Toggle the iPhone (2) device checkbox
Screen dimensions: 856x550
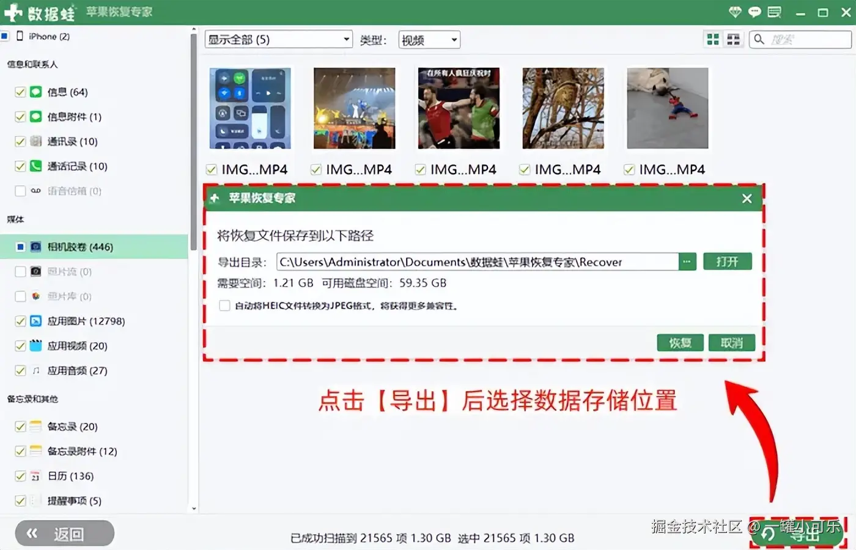[4, 36]
